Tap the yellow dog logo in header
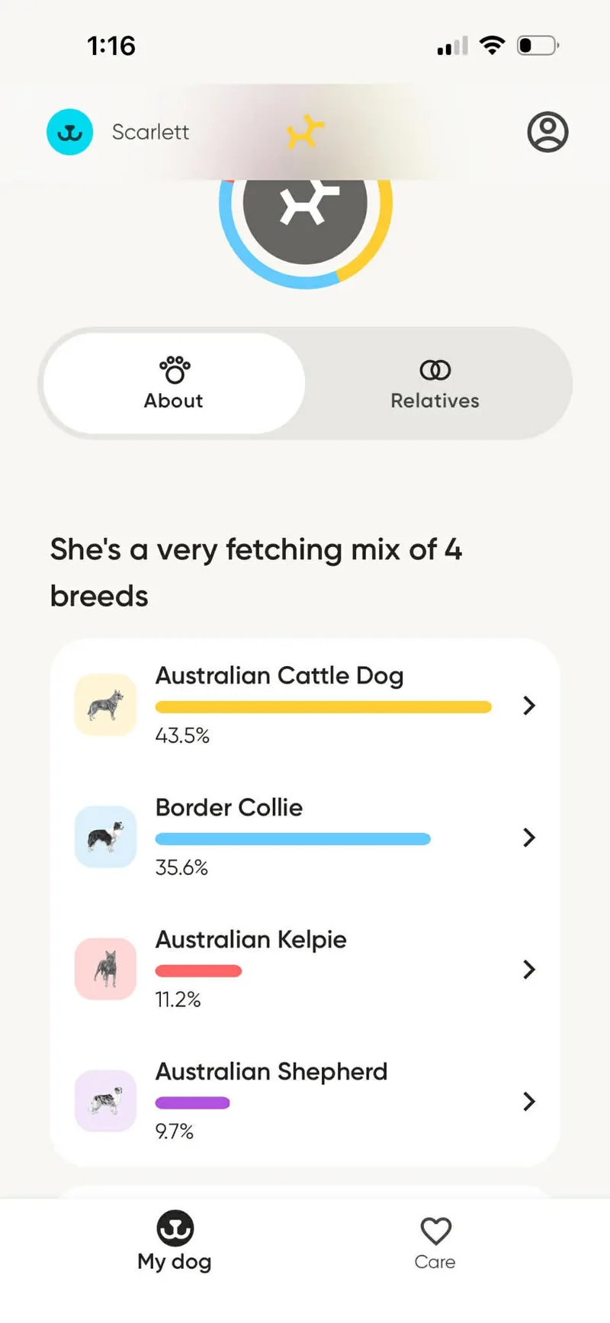This screenshot has height=1323, width=610. (305, 131)
